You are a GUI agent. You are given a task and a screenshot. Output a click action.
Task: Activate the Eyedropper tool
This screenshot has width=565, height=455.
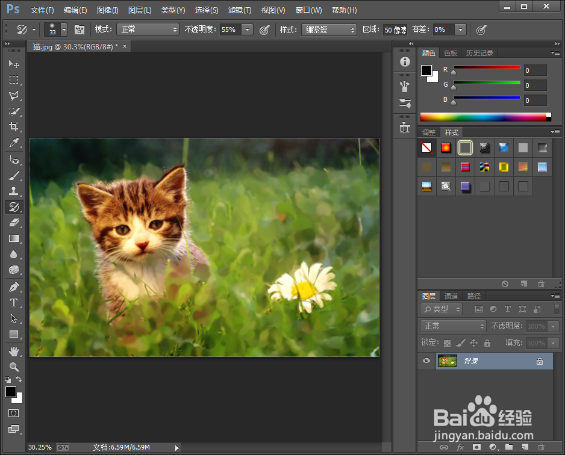point(14,143)
